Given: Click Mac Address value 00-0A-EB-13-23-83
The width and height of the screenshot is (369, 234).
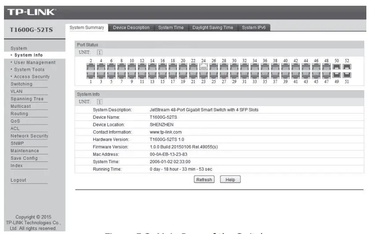Looking at the screenshot, I should pos(169,154).
